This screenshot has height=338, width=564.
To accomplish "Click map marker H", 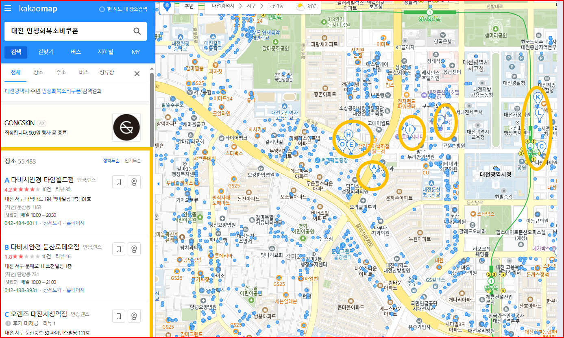I will (x=348, y=135).
